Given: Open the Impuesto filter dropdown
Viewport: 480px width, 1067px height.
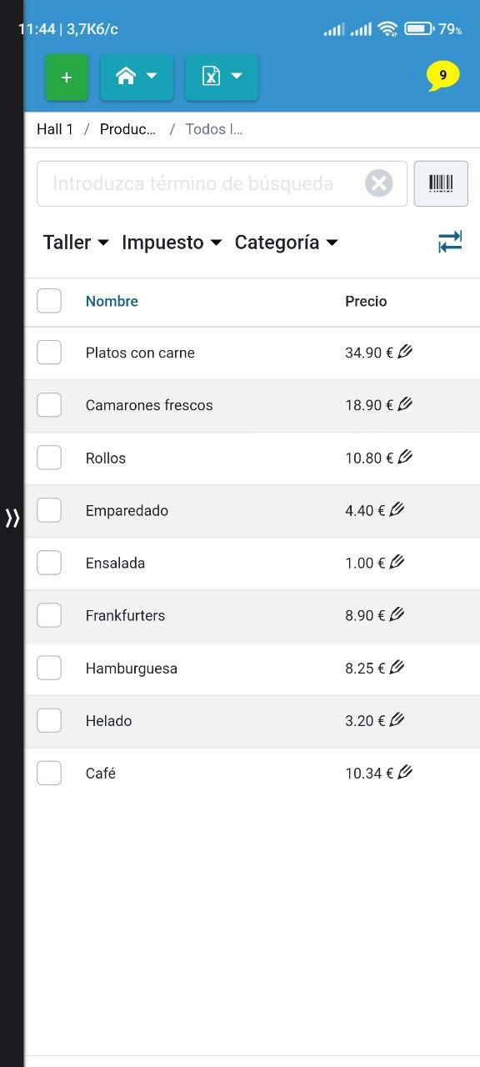Looking at the screenshot, I should click(172, 243).
